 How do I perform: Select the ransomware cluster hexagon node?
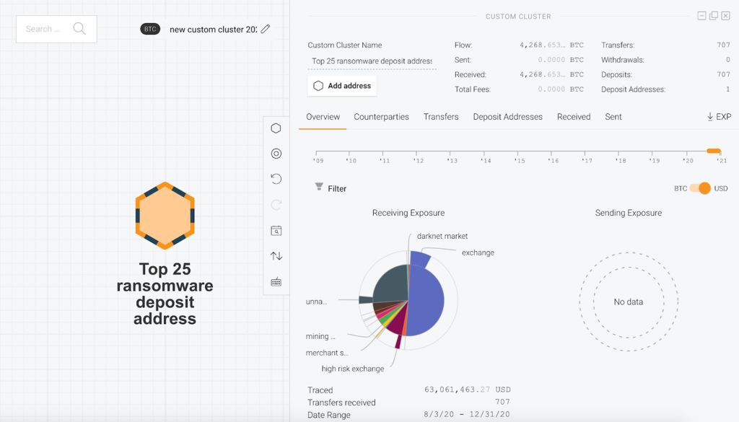point(165,216)
